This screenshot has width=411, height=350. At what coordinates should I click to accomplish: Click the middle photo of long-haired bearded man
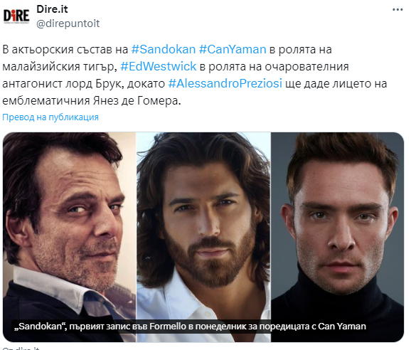pos(203,226)
